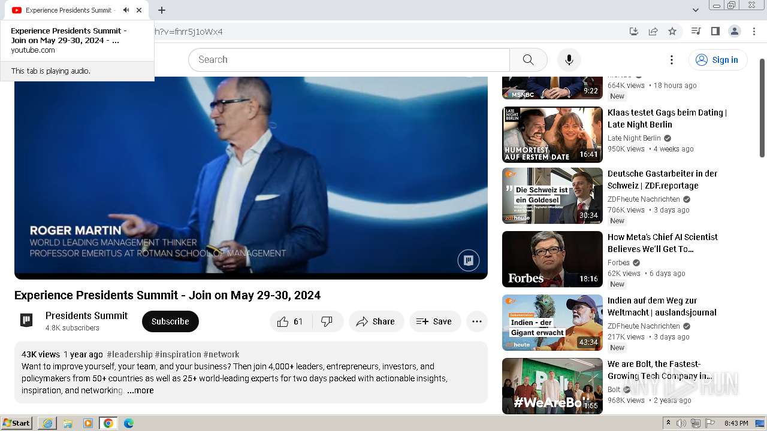Open the tab search dropdown arrow

(695, 10)
